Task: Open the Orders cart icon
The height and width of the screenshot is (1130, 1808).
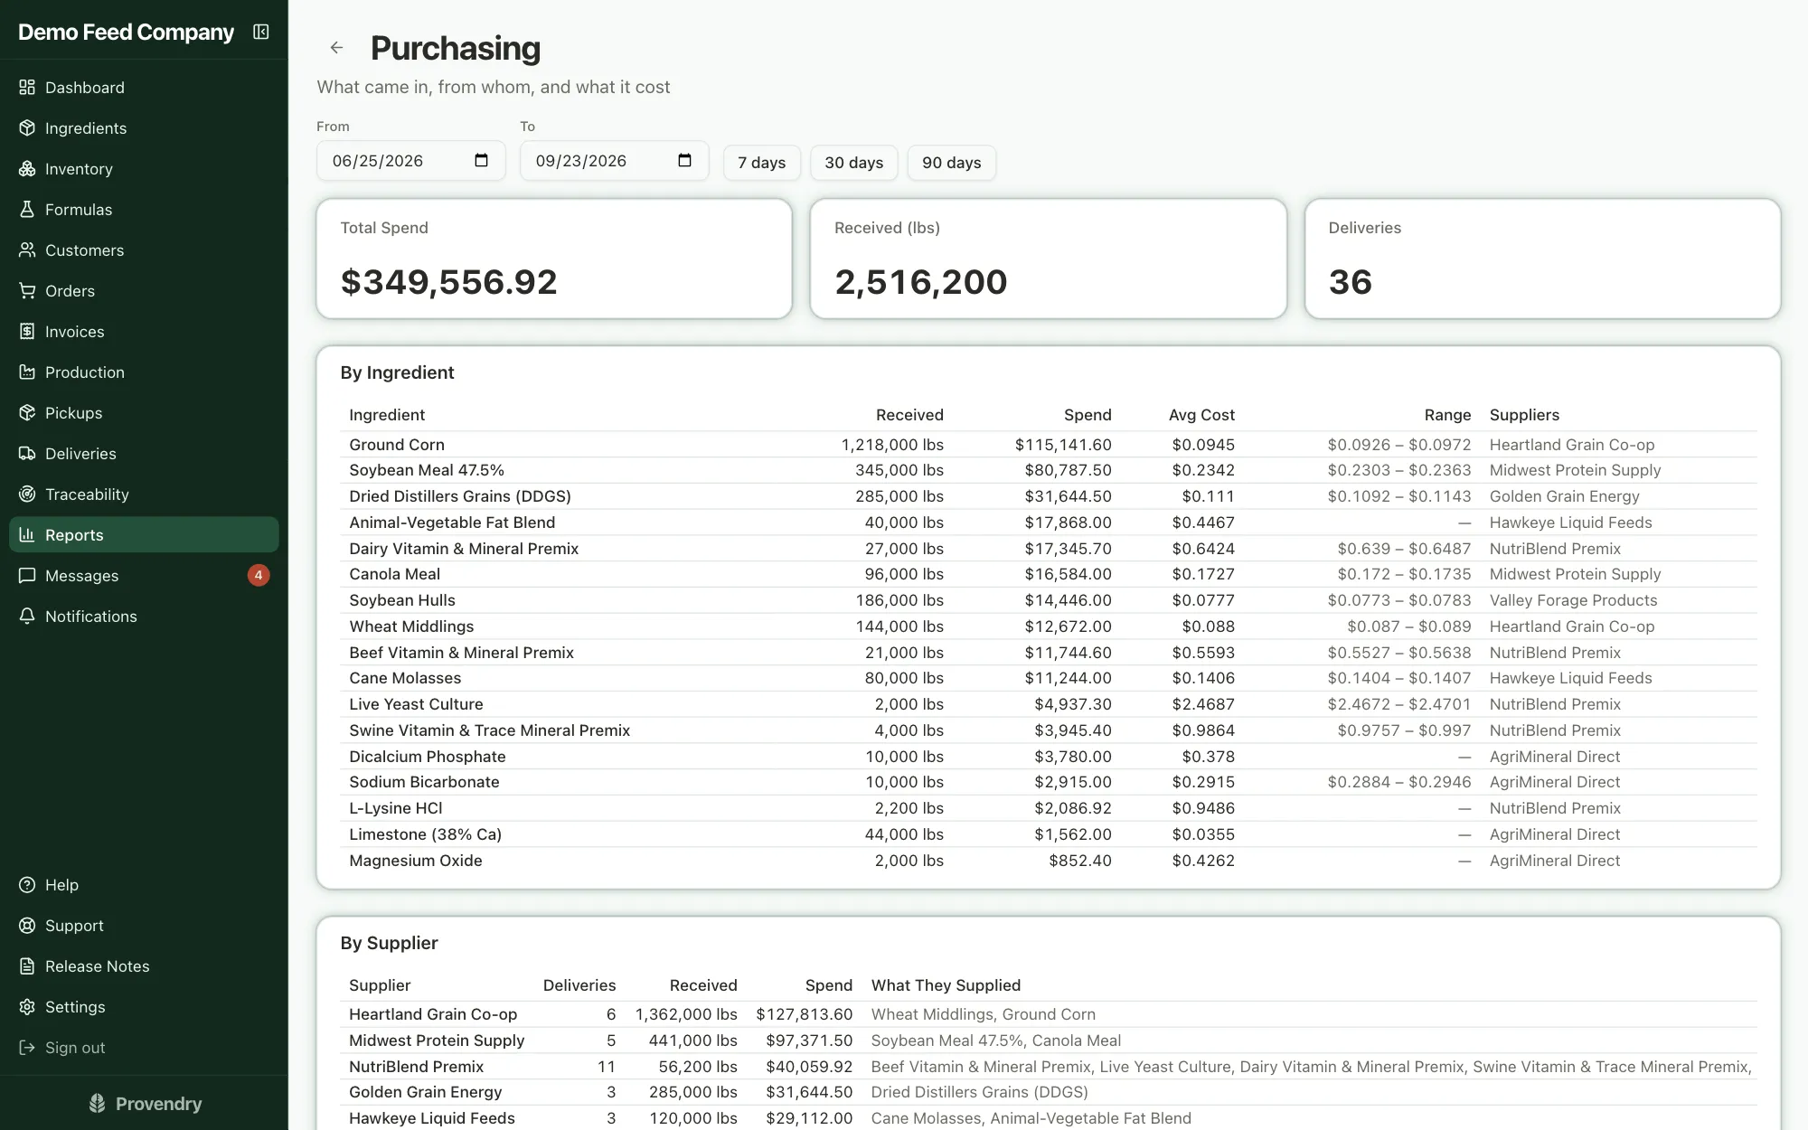Action: tap(27, 290)
